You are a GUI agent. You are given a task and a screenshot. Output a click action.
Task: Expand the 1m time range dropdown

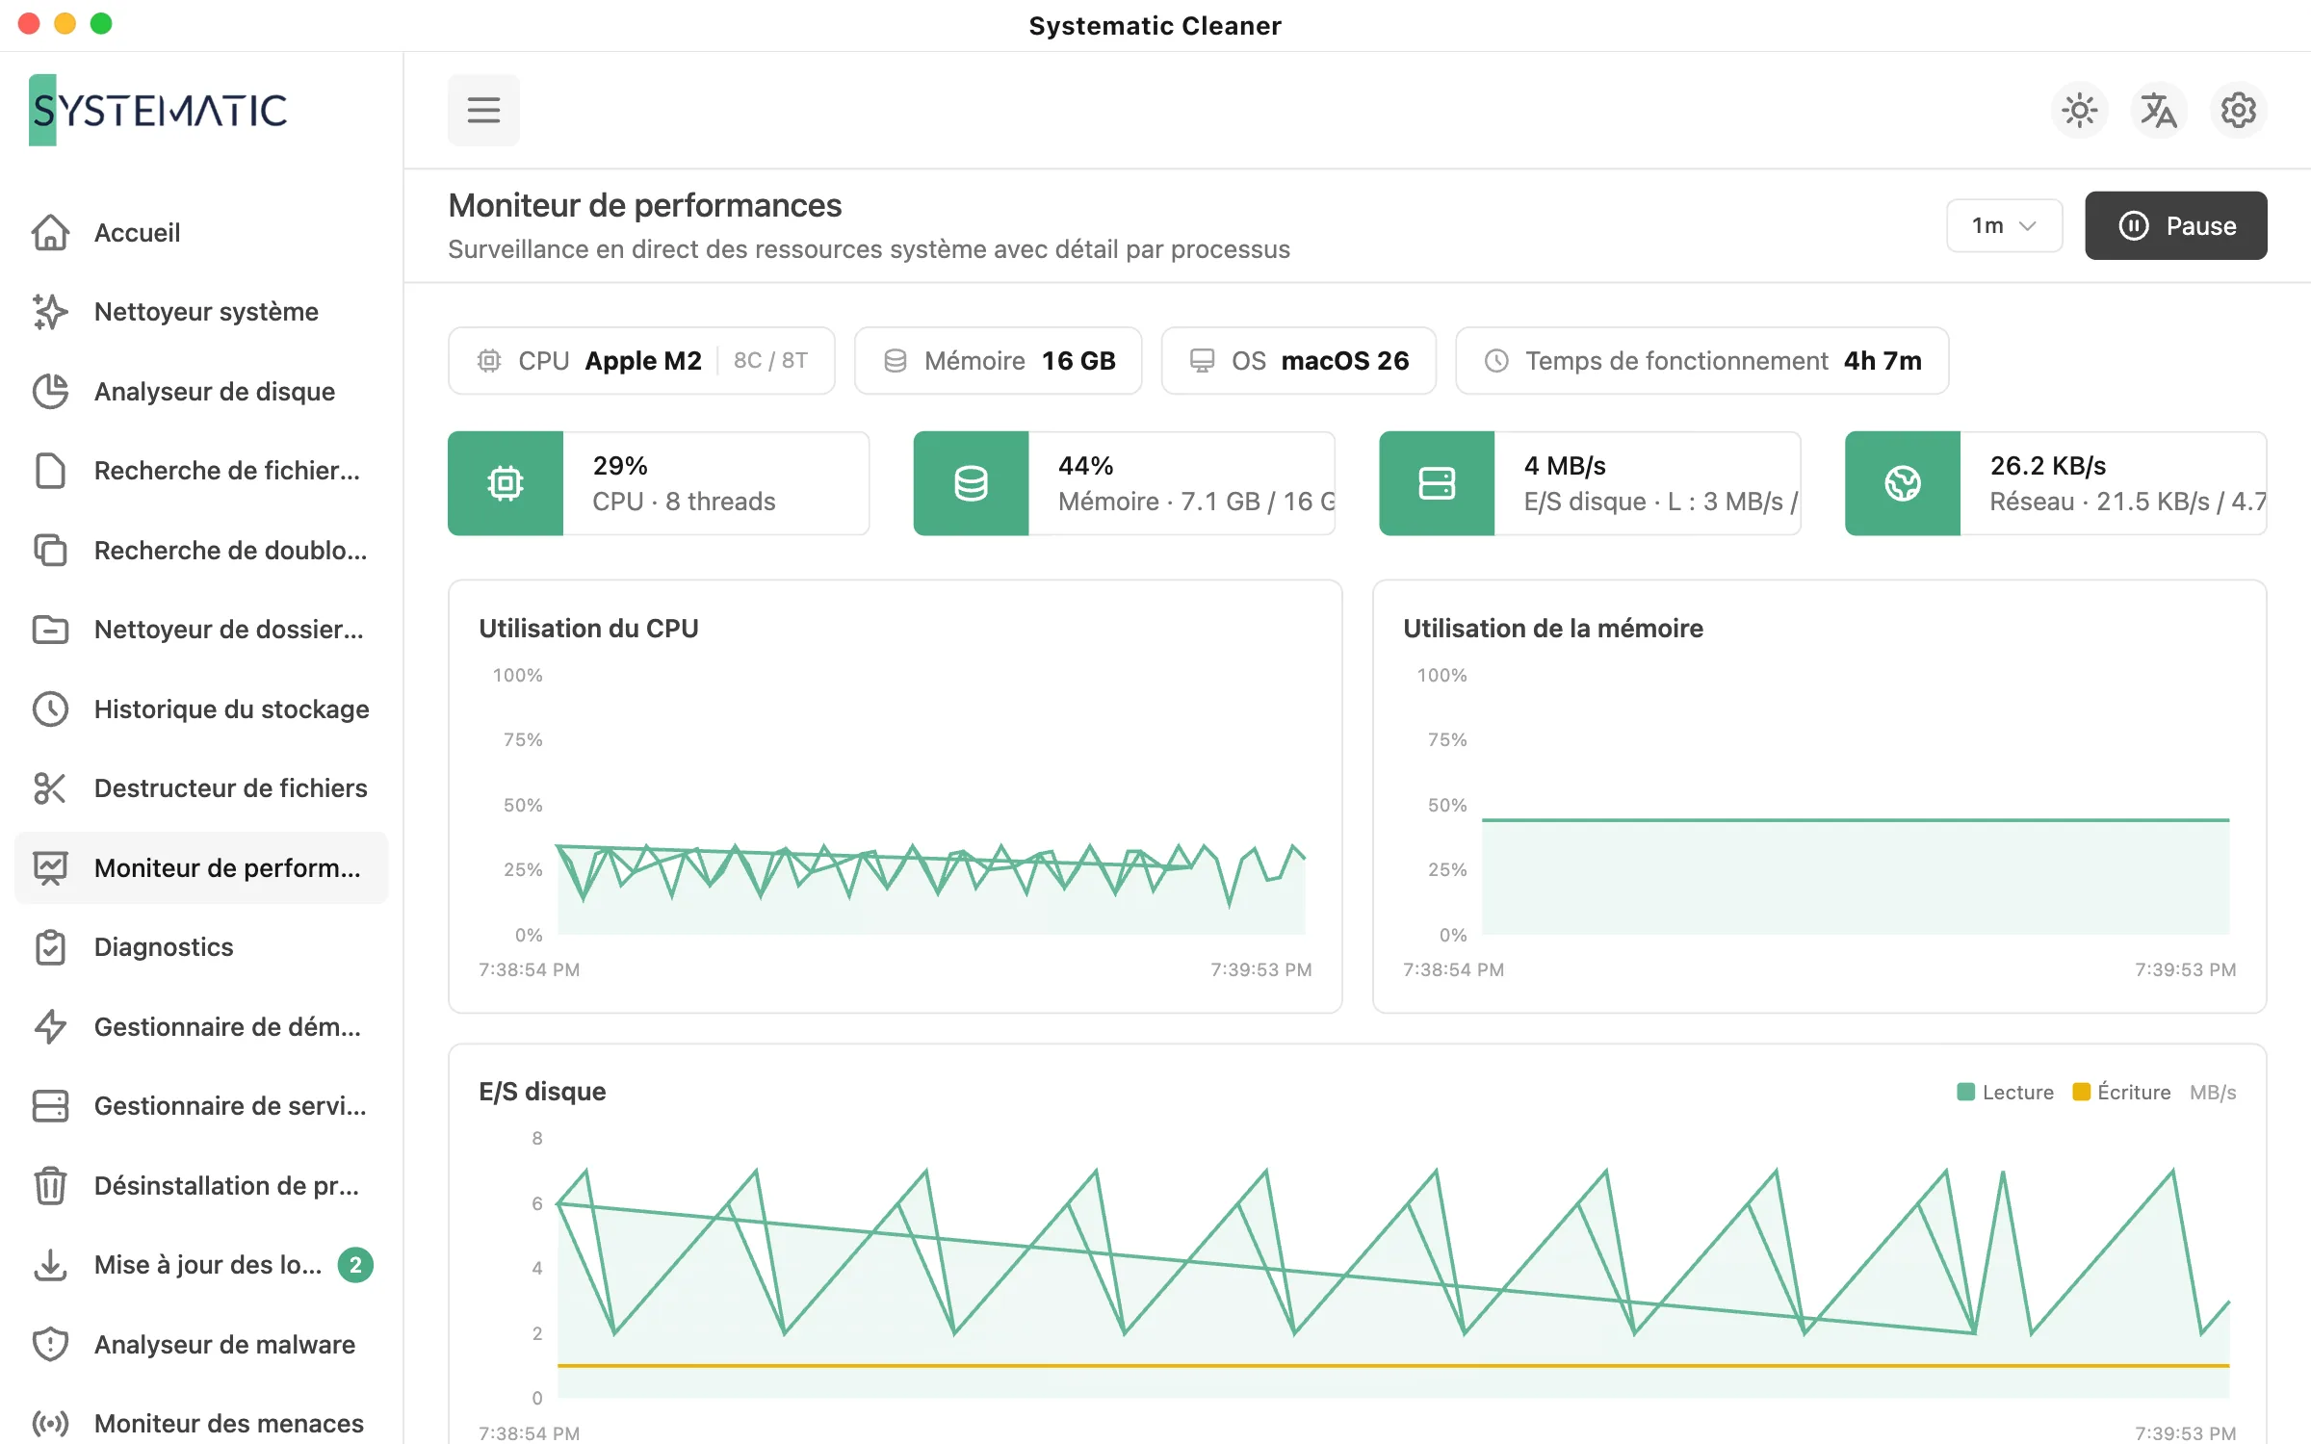[2004, 225]
